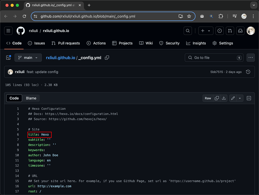Copy raw file contents icon
Image resolution: width=259 pixels, height=195 pixels.
click(217, 98)
